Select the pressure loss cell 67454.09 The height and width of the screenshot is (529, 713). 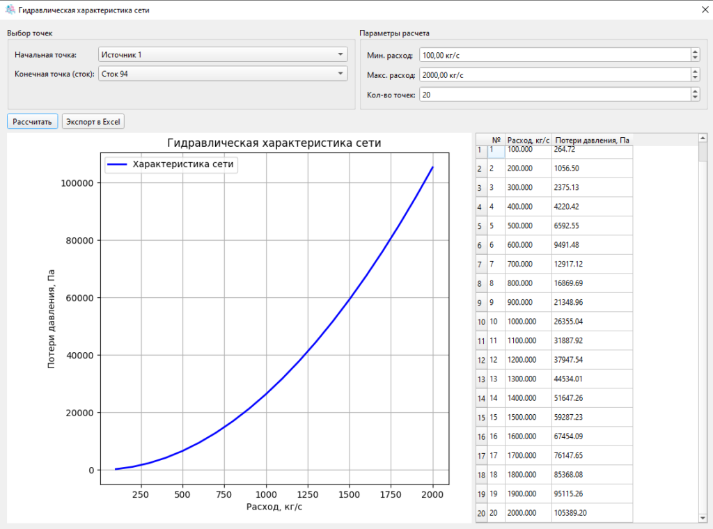pyautogui.click(x=592, y=436)
